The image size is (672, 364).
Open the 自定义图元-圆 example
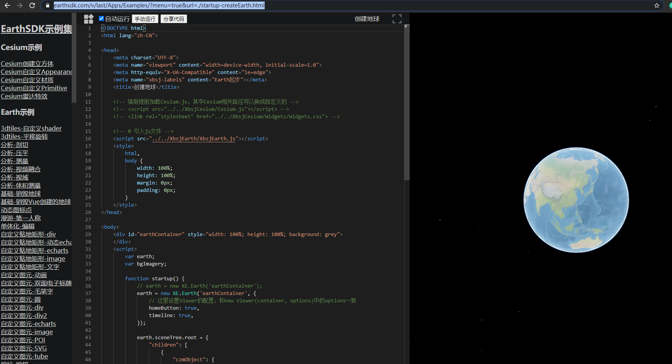(x=21, y=299)
